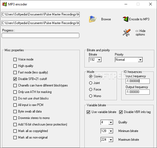Uncheck Disable VBR info tag
The width and height of the screenshot is (157, 148).
[121, 112]
